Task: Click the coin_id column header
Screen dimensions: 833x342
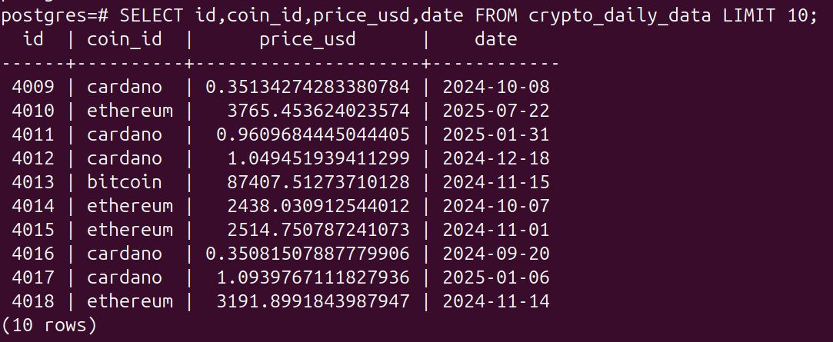Action: coord(125,39)
